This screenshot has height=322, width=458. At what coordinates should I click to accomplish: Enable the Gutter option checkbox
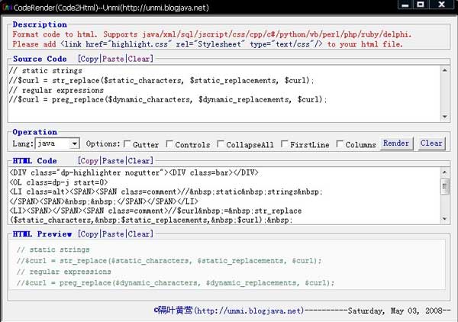click(127, 144)
